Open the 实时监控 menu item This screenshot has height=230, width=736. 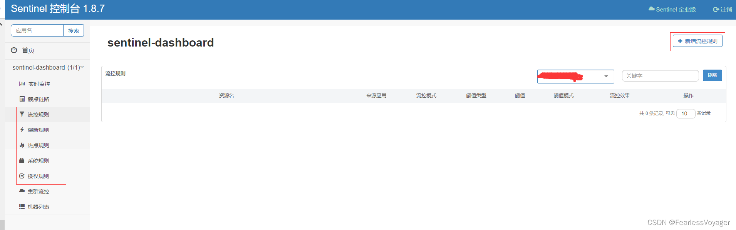click(39, 84)
